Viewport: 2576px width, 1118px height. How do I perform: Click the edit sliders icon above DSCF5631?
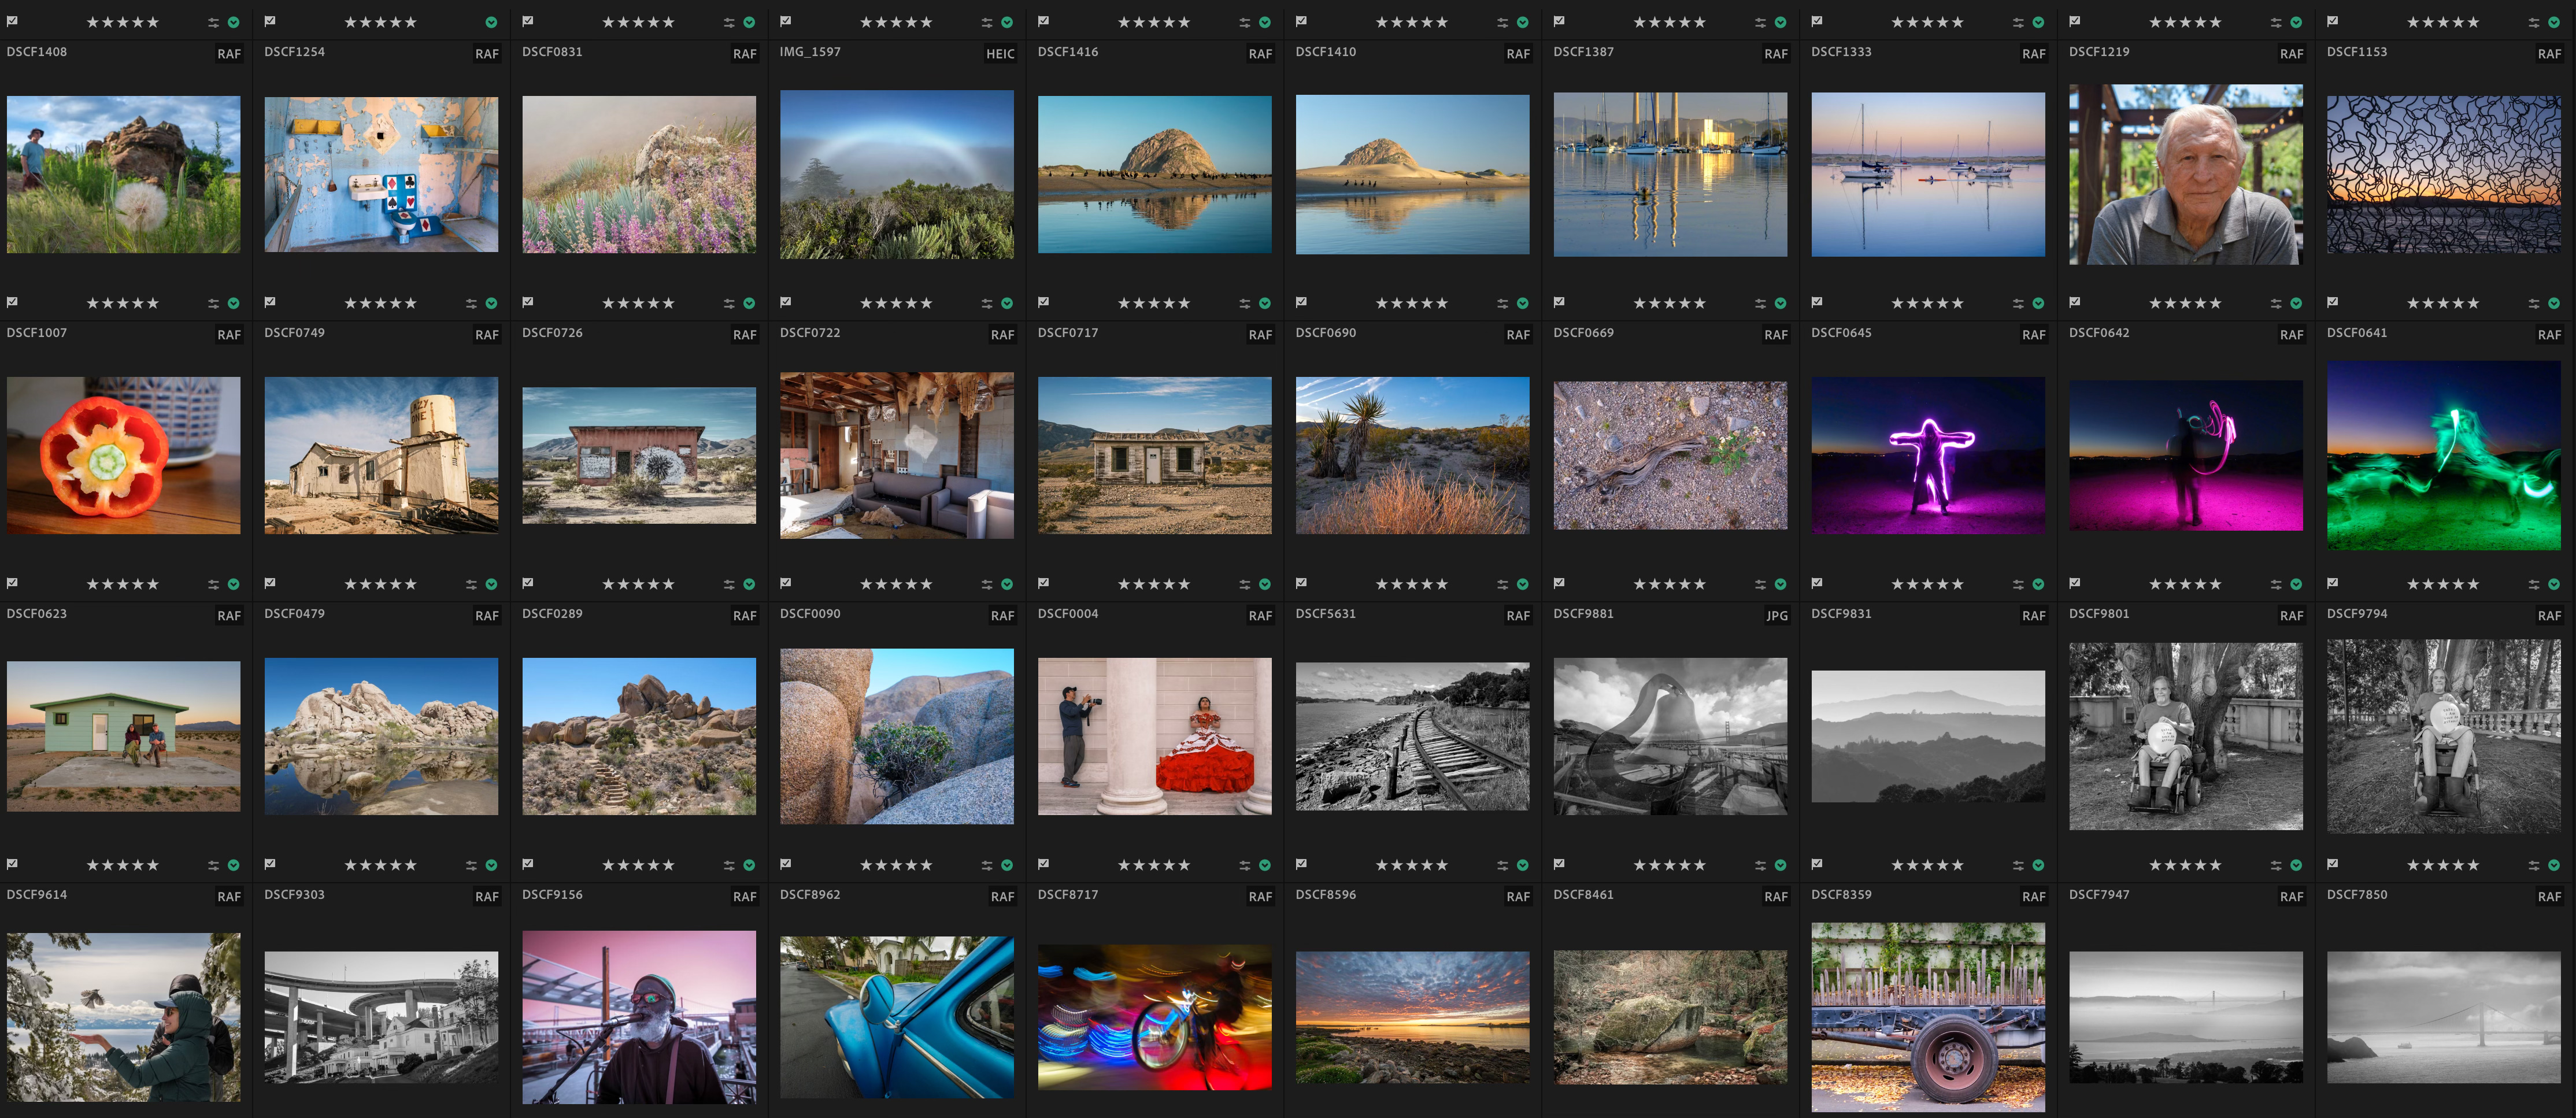click(x=1503, y=584)
